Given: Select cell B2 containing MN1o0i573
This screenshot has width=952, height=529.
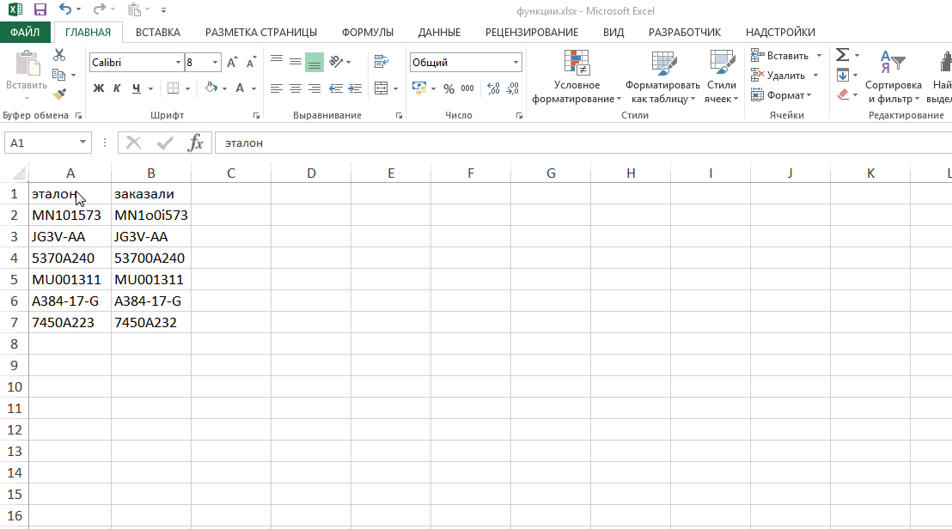Looking at the screenshot, I should 150,216.
